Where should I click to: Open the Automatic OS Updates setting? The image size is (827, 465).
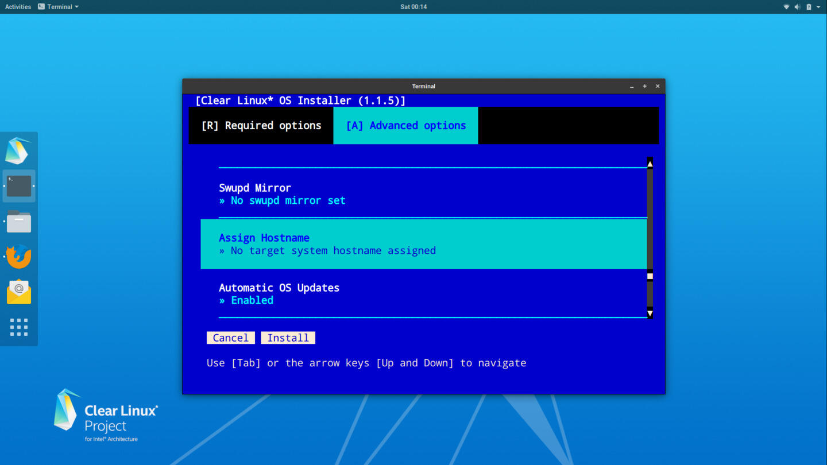click(424, 293)
